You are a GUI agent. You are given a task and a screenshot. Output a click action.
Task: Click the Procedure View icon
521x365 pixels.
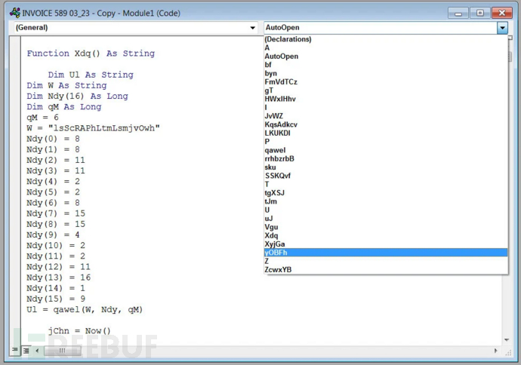coord(15,351)
